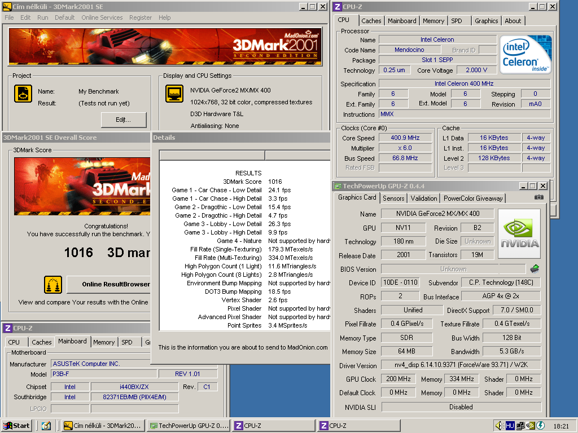The image size is (578, 433).
Task: Select the Graphics Card tab in GPU-Z
Action: click(357, 197)
